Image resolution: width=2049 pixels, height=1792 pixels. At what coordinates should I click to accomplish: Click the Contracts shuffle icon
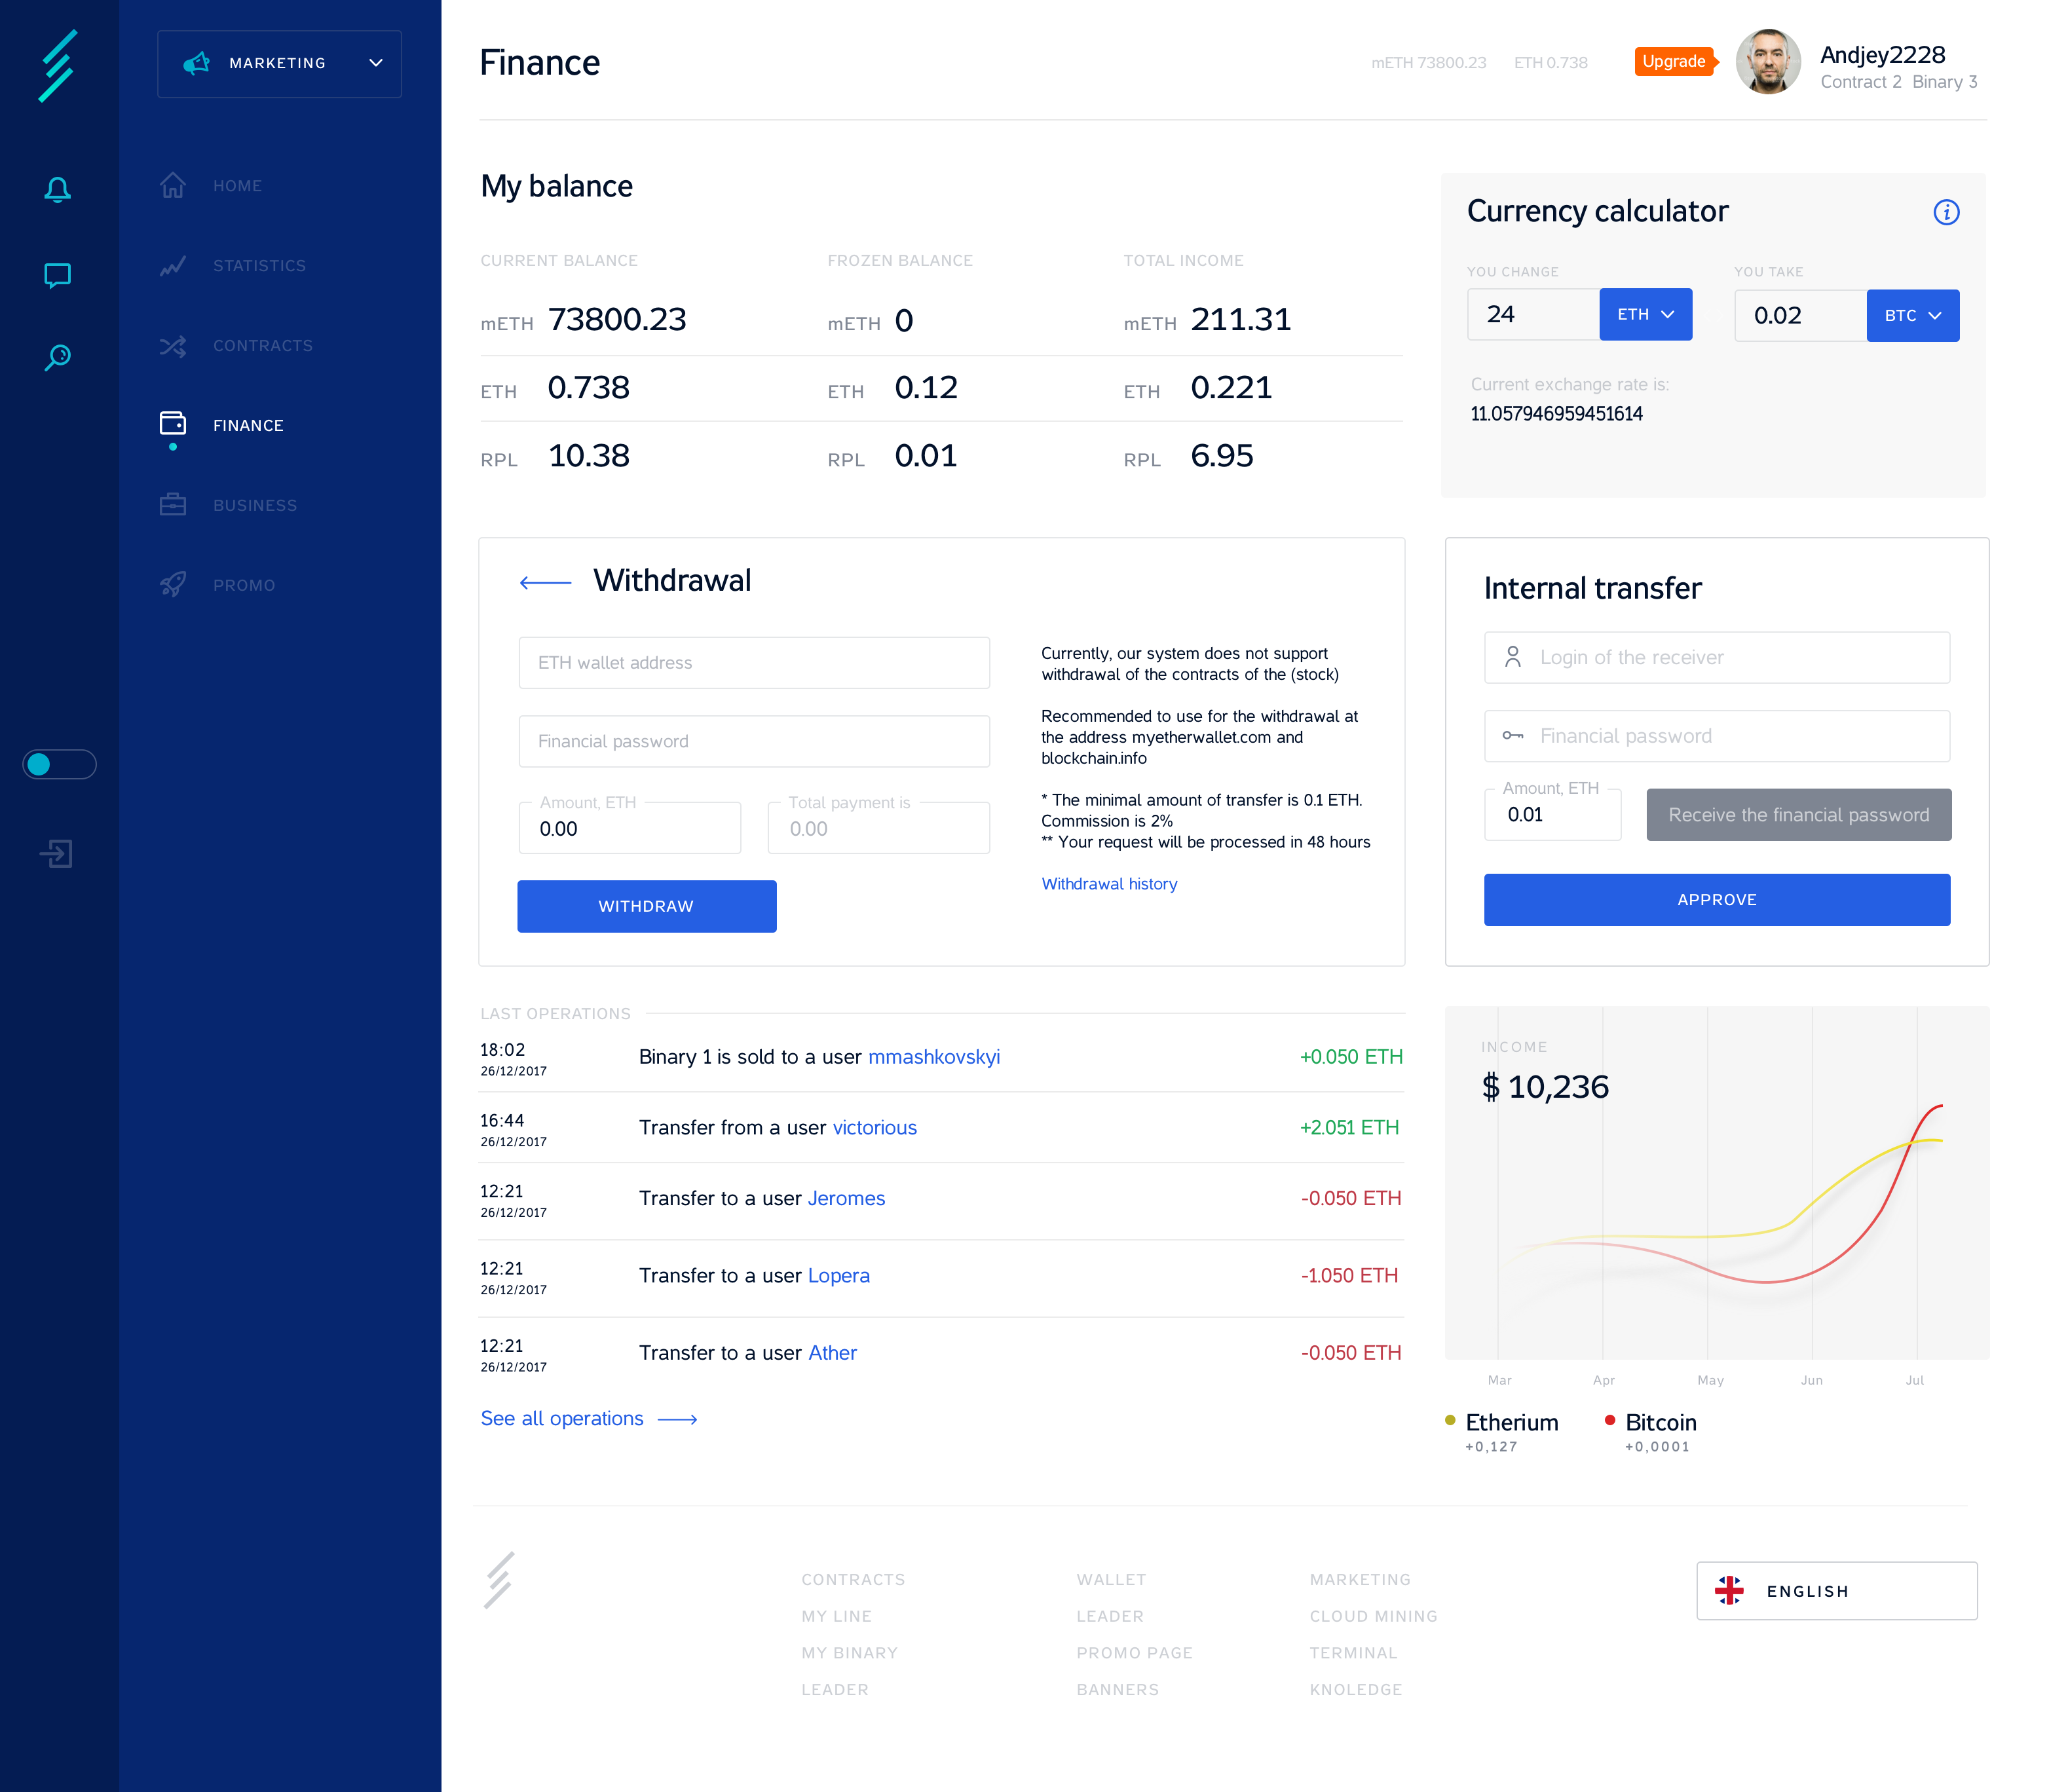coord(173,346)
